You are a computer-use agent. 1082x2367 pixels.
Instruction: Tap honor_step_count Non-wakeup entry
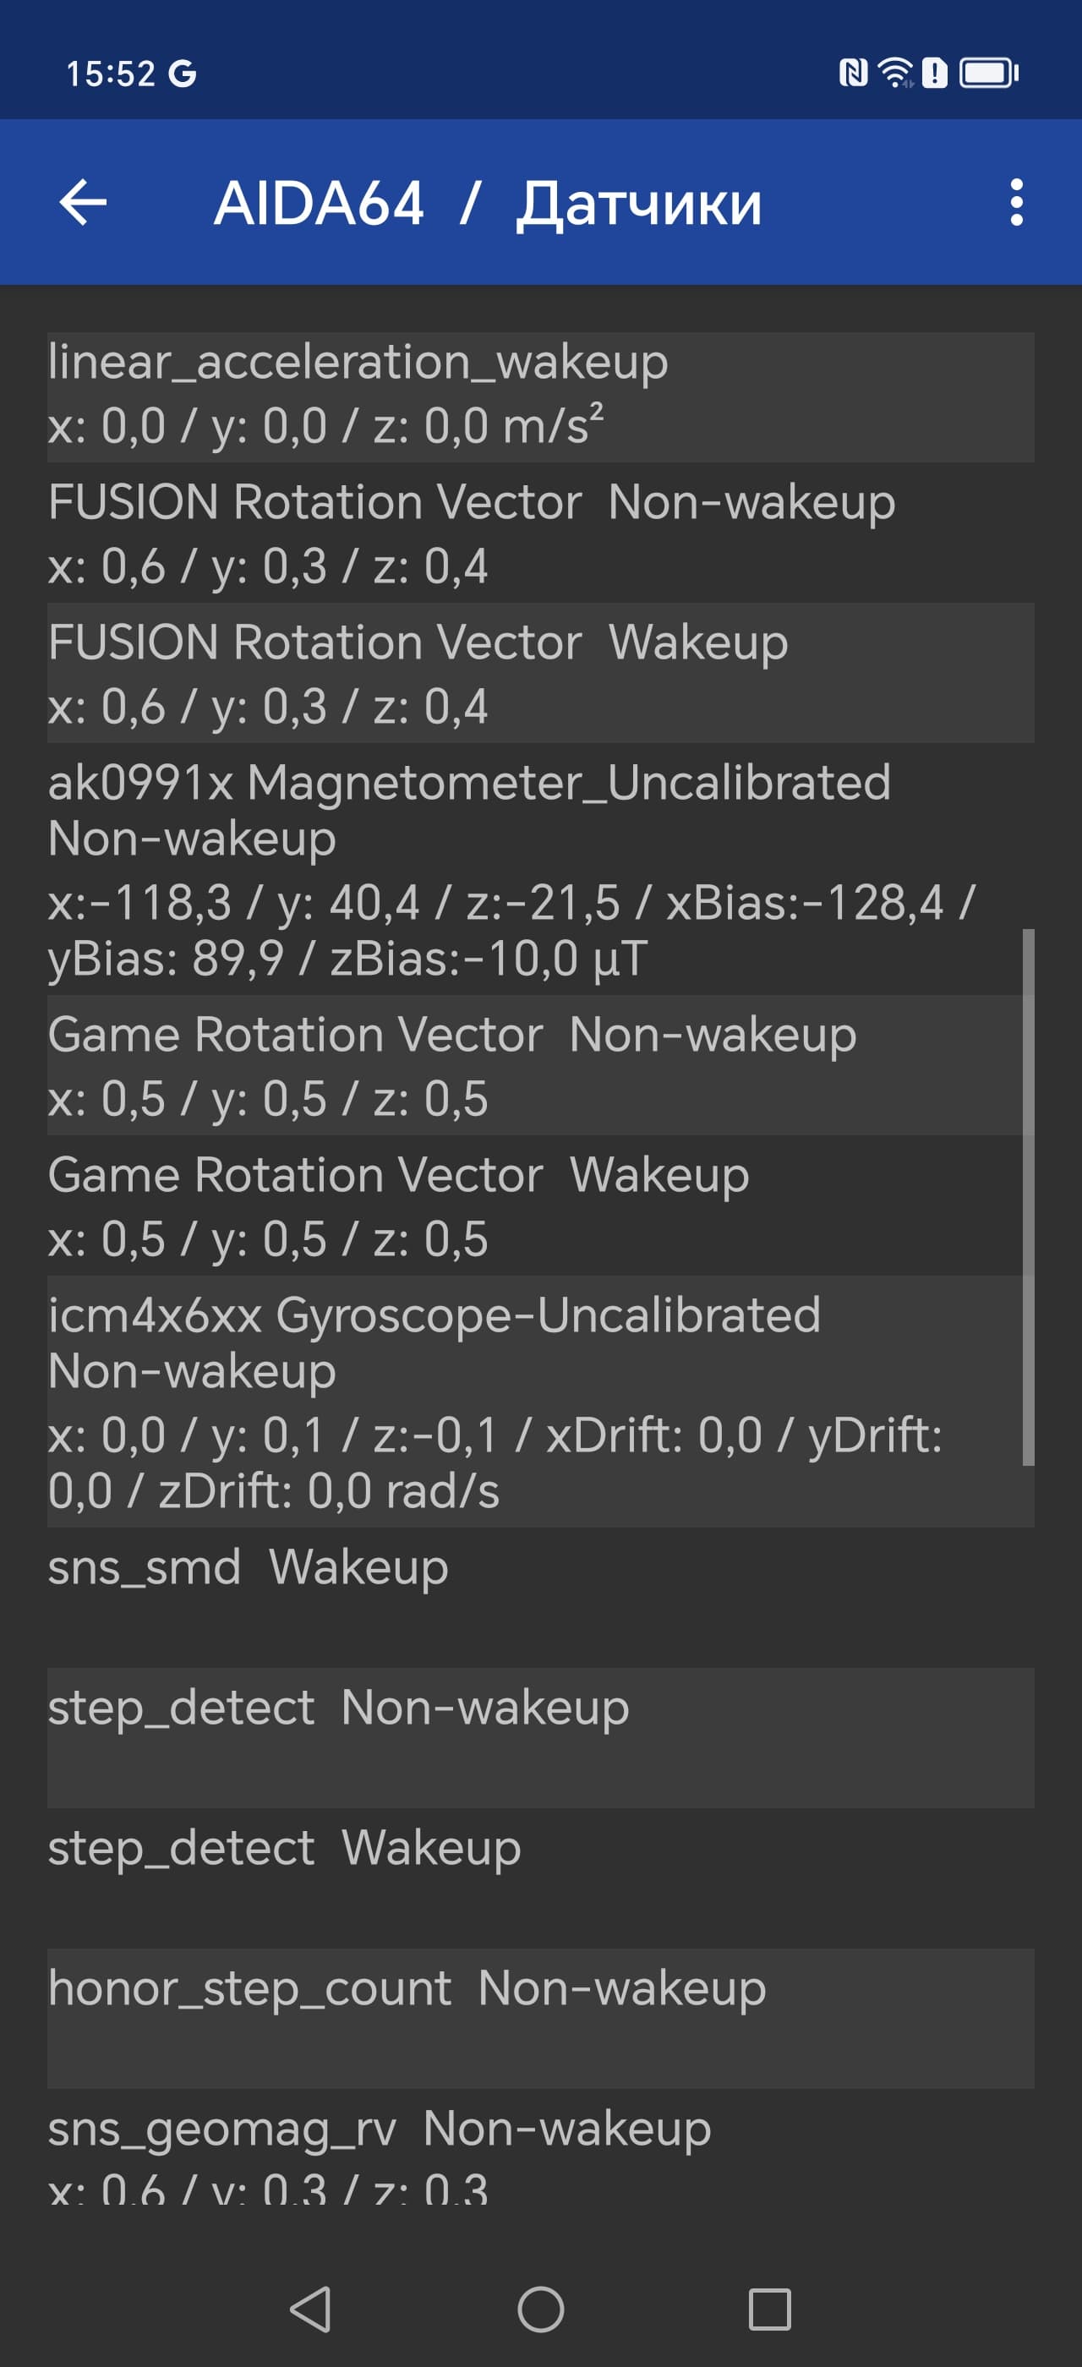tap(540, 2018)
